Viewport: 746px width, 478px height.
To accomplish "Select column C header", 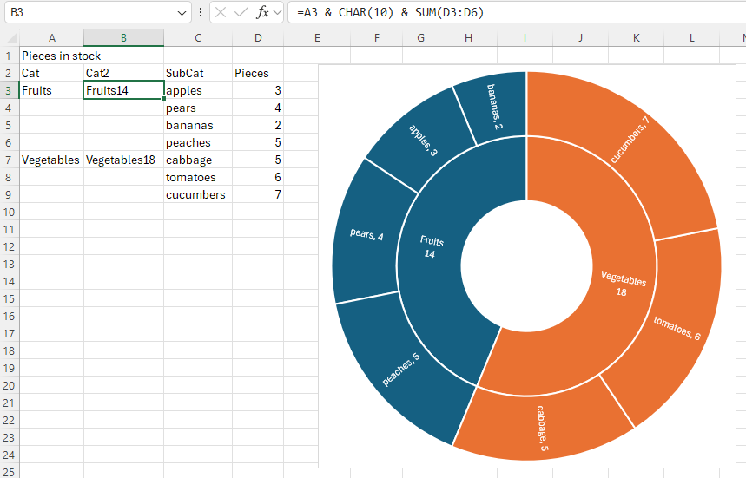I will [x=198, y=38].
